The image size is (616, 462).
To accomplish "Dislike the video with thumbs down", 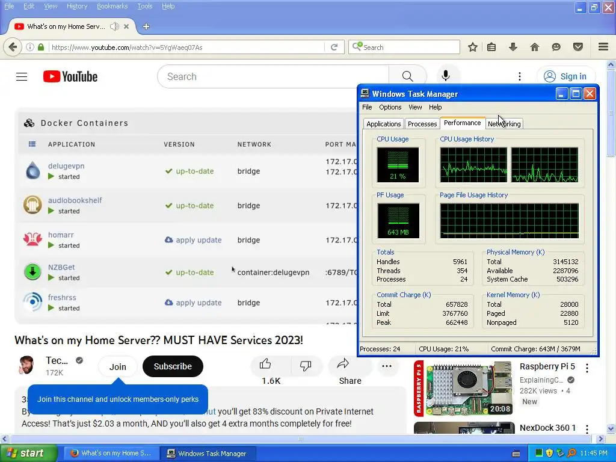I will 305,365.
